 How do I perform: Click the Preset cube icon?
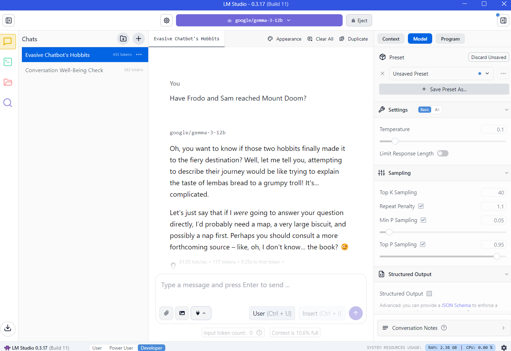[x=383, y=57]
